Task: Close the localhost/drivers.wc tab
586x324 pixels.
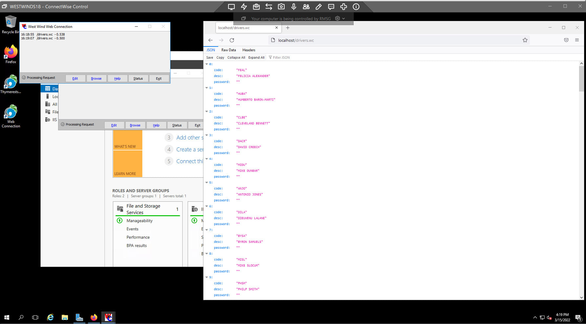Action: click(x=277, y=28)
